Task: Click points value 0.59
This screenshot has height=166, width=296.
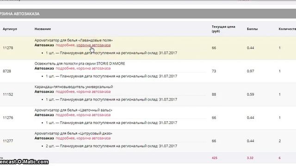Action: pyautogui.click(x=250, y=95)
